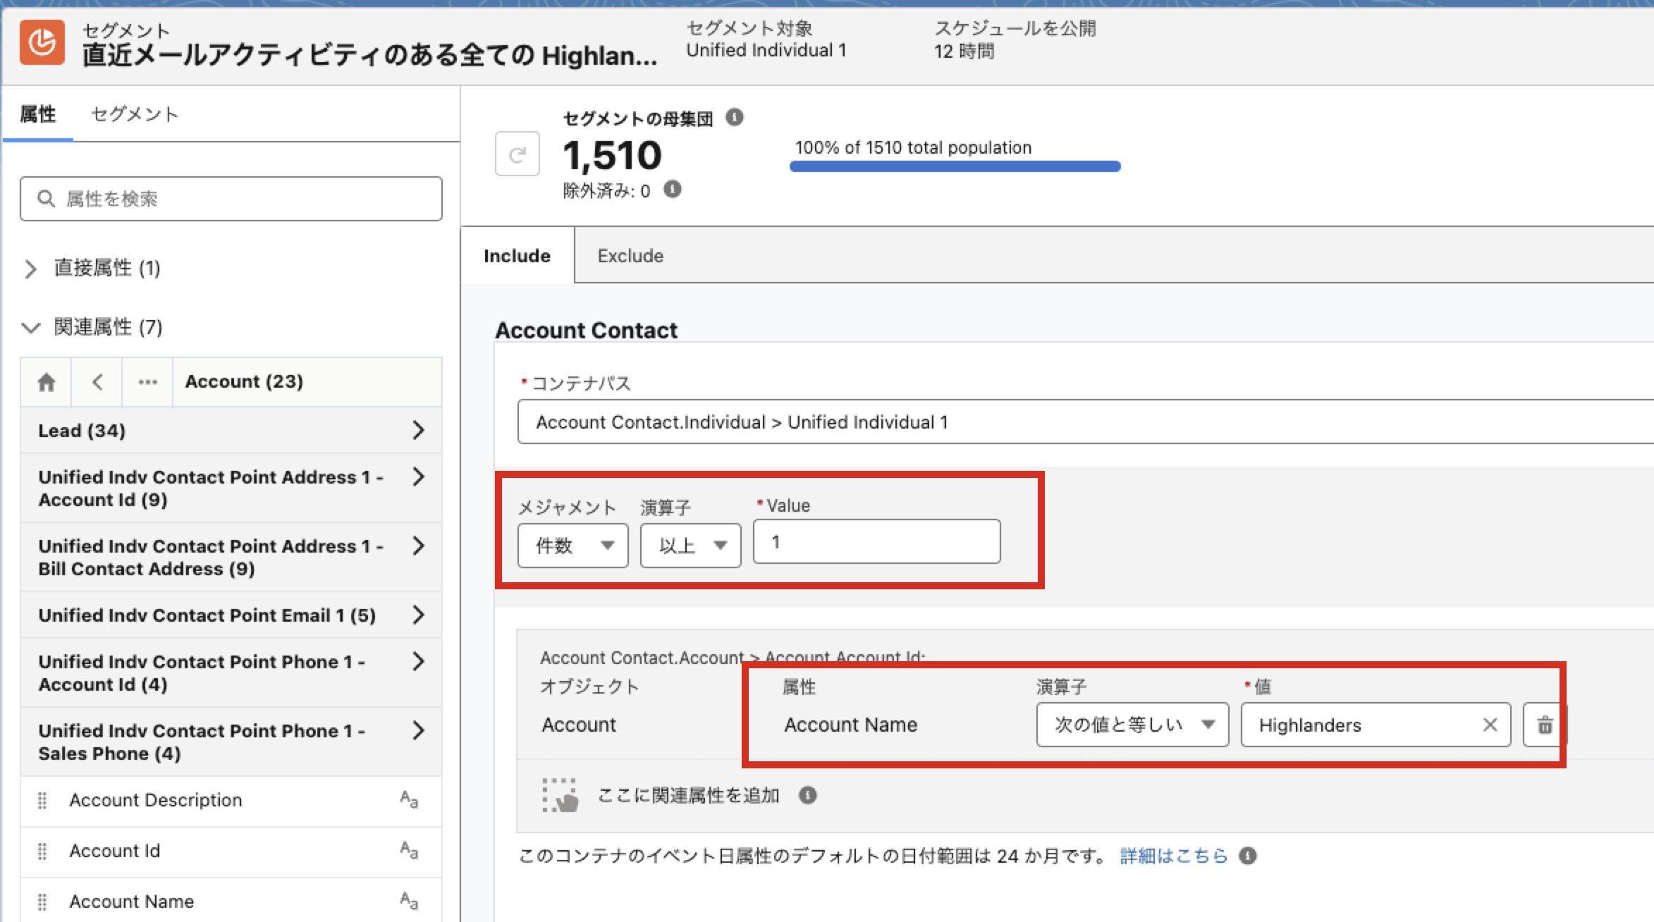
Task: Open Lead (34) related object
Action: [231, 431]
